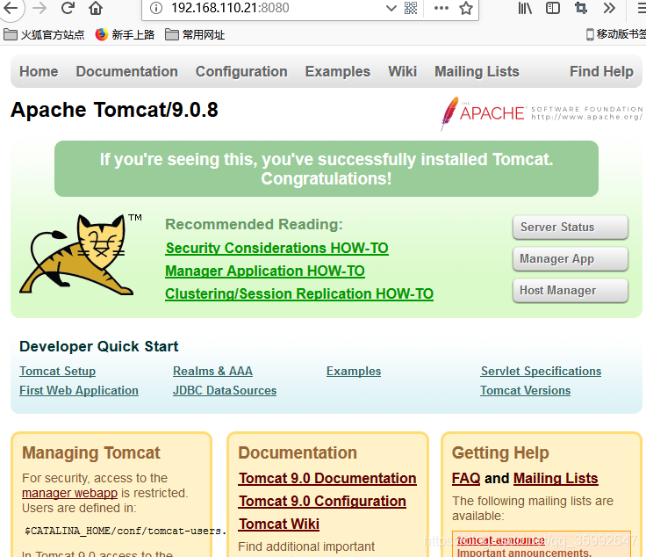Screen dimensions: 646x557
Task: Open the tomcat-announce mailing list link
Action: [500, 539]
